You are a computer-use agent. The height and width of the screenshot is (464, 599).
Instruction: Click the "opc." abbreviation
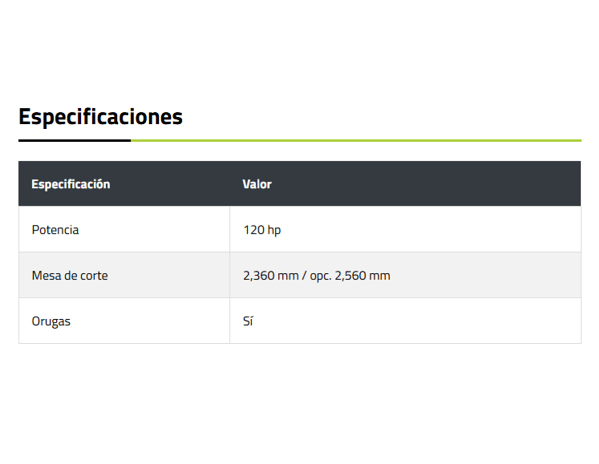click(x=320, y=276)
